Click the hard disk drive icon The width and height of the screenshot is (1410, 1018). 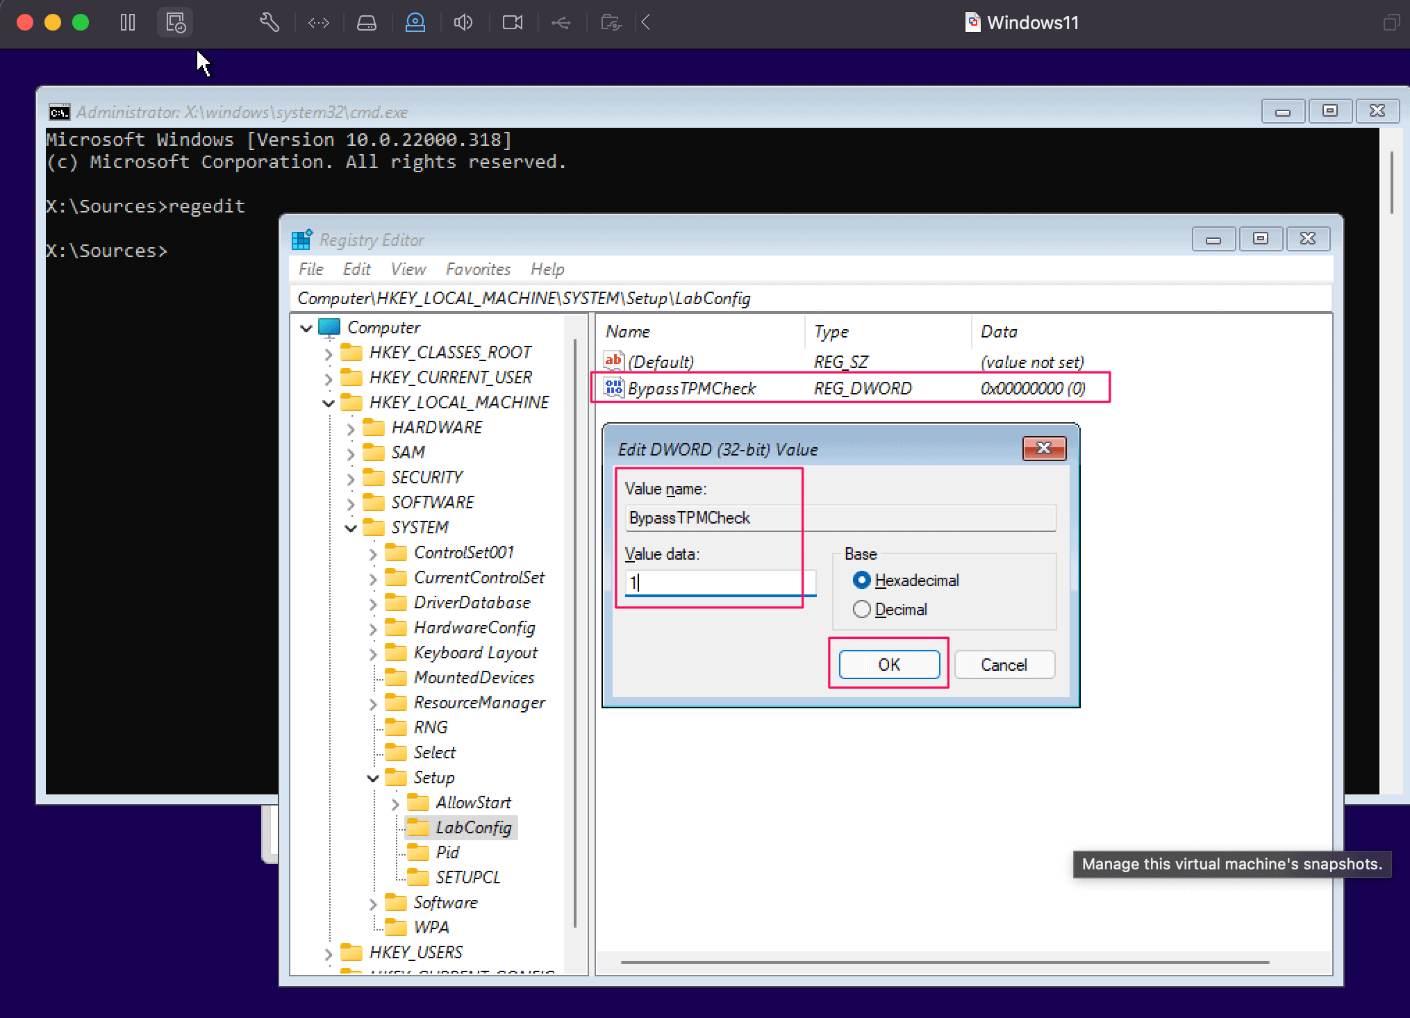click(367, 23)
